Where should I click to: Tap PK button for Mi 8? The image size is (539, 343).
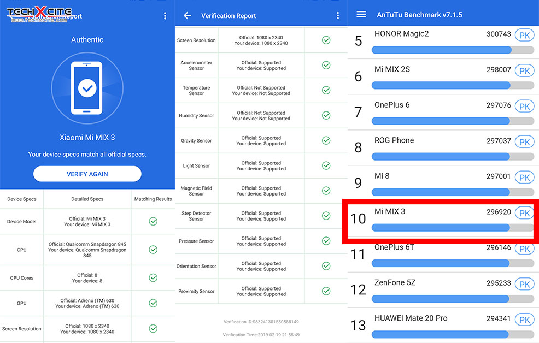point(524,178)
